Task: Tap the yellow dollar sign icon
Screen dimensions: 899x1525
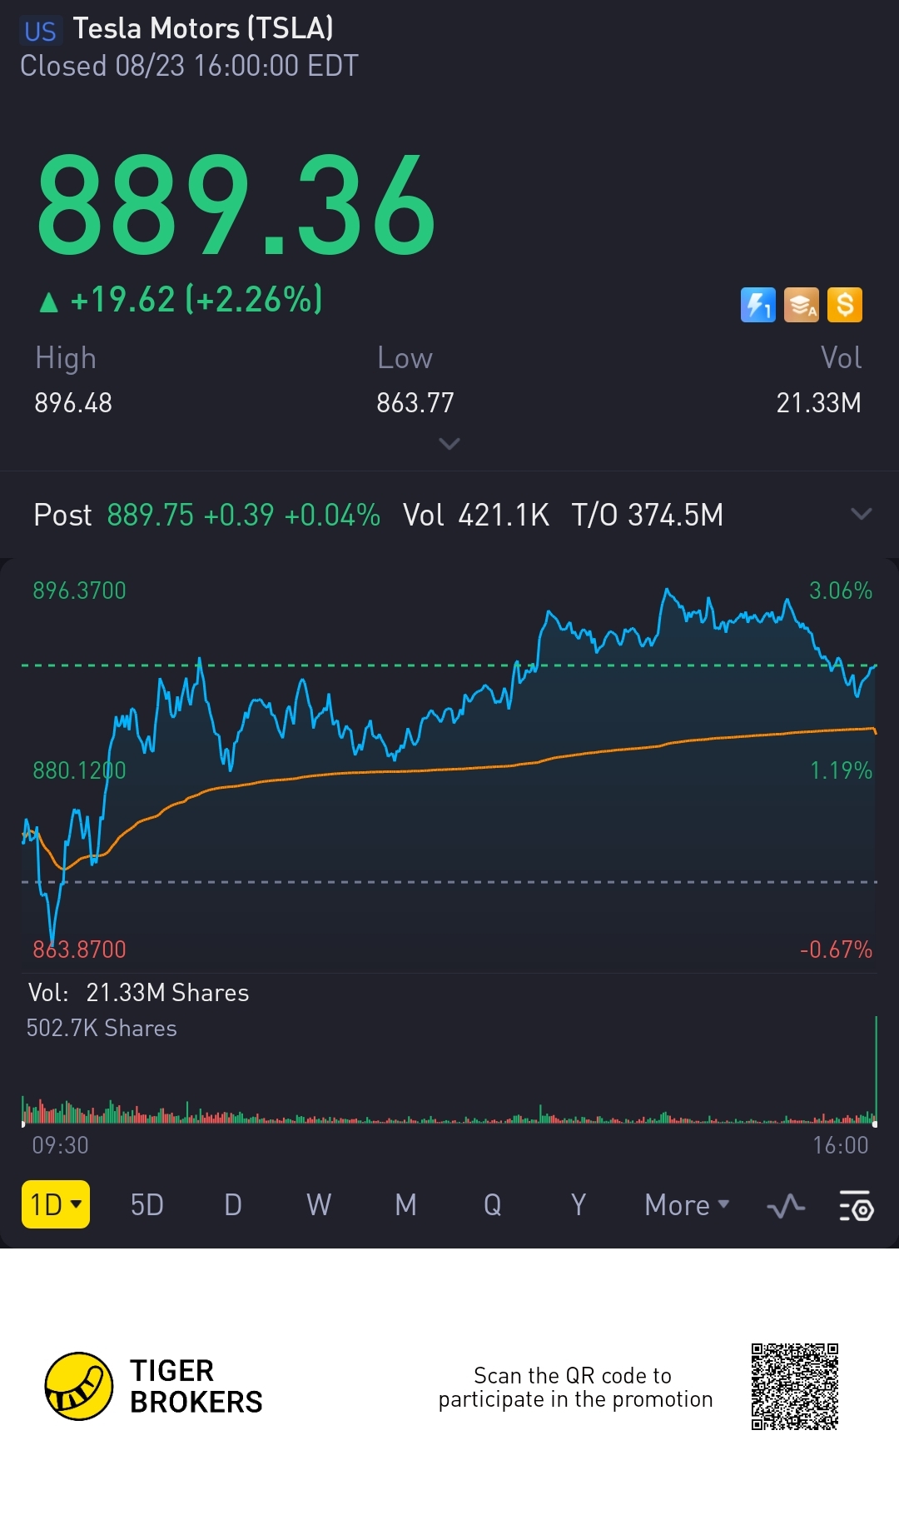Action: tap(845, 305)
